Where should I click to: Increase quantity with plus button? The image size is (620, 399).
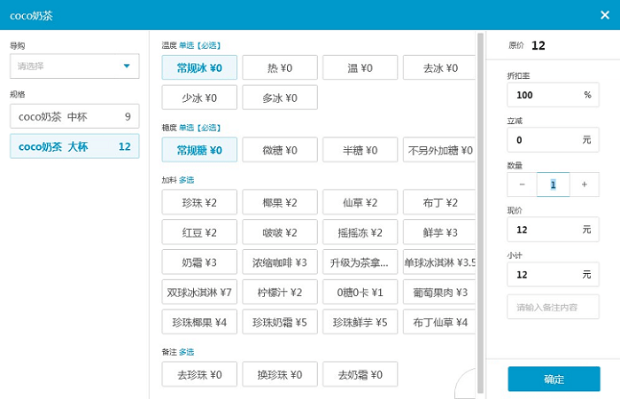(585, 184)
